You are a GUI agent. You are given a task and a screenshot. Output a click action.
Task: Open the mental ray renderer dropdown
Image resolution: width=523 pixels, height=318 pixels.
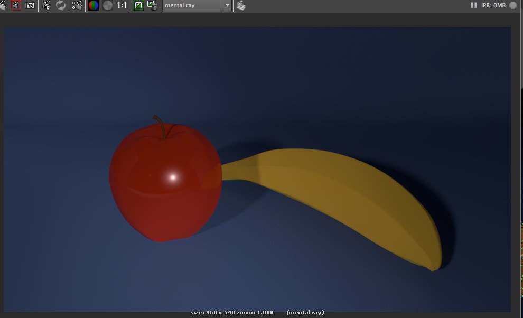pyautogui.click(x=192, y=5)
